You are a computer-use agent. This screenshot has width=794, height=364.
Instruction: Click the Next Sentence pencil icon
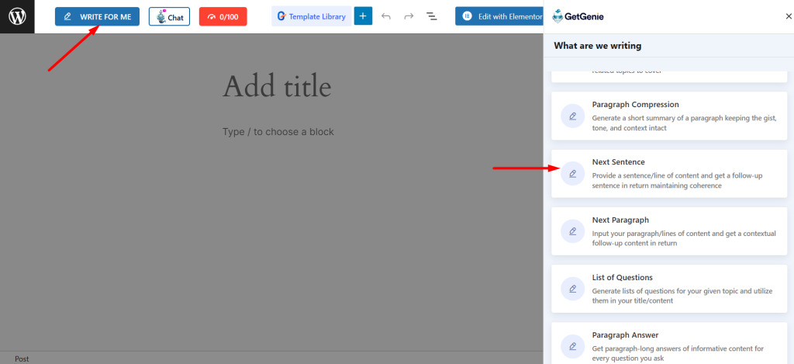point(572,174)
